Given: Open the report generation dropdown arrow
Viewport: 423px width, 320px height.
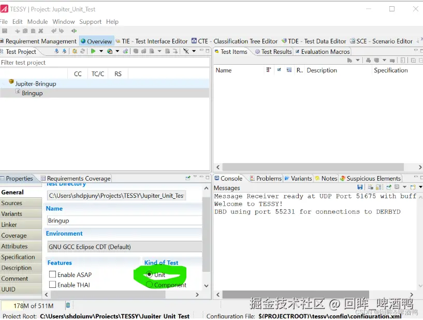Looking at the screenshot, I should tap(118, 51).
